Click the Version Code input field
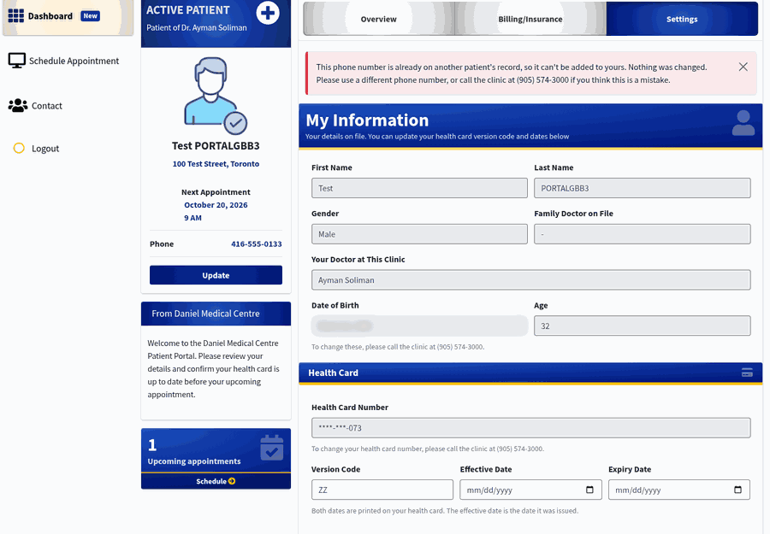This screenshot has width=770, height=534. (382, 490)
